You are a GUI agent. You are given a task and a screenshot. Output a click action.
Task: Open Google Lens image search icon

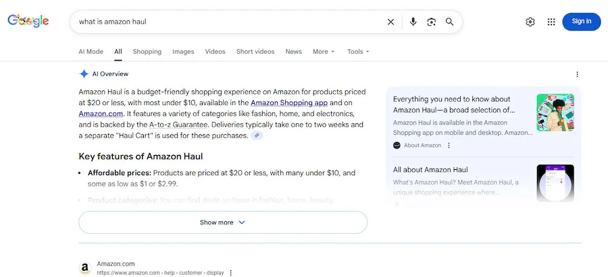431,22
